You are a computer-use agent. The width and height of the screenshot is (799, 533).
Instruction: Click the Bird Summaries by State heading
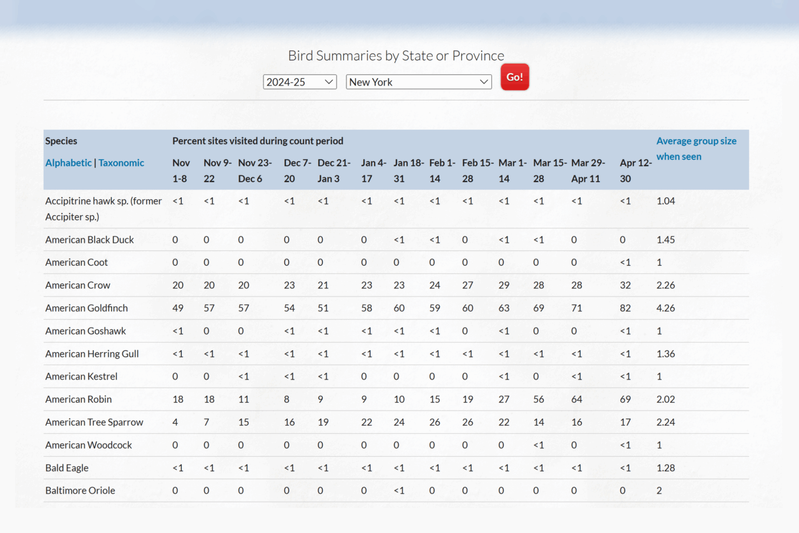(x=396, y=56)
